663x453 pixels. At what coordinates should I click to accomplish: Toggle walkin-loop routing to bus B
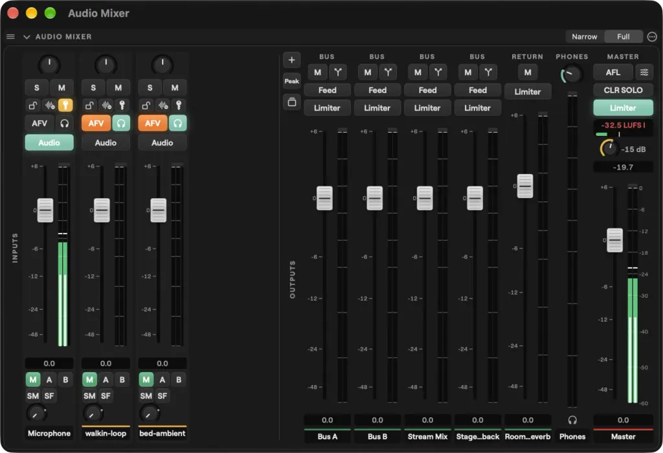(x=122, y=380)
